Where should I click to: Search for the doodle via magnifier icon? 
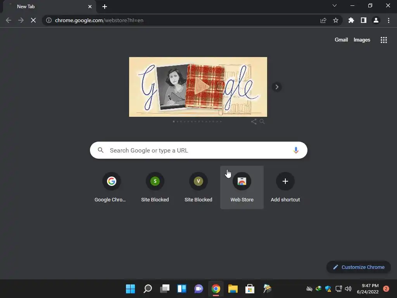(262, 121)
